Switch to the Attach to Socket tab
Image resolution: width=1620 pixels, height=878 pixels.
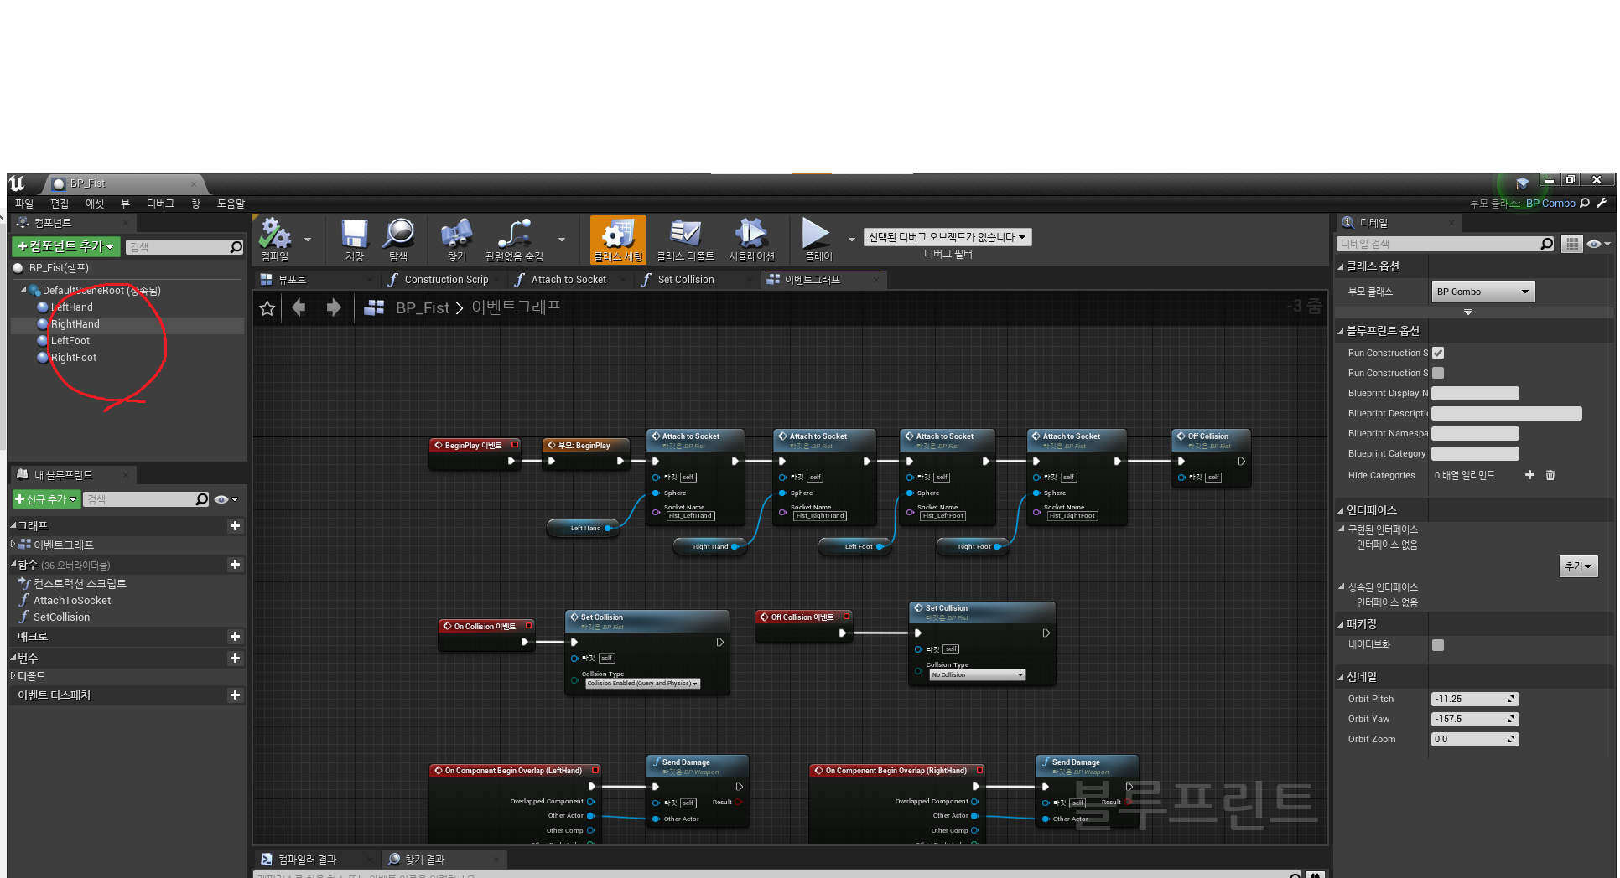569,279
